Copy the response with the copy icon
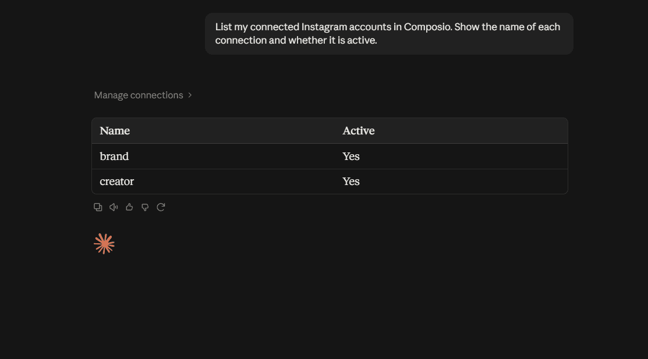Screen dimensions: 648x359 tap(98, 207)
